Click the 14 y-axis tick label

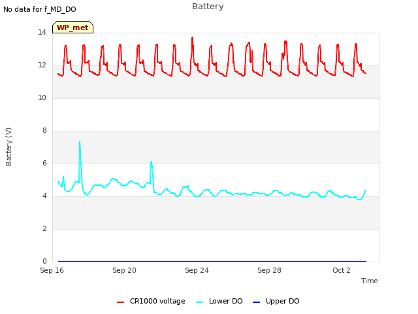coord(42,33)
